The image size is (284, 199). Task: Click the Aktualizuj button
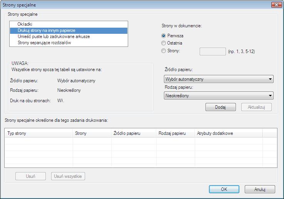[x=256, y=107]
